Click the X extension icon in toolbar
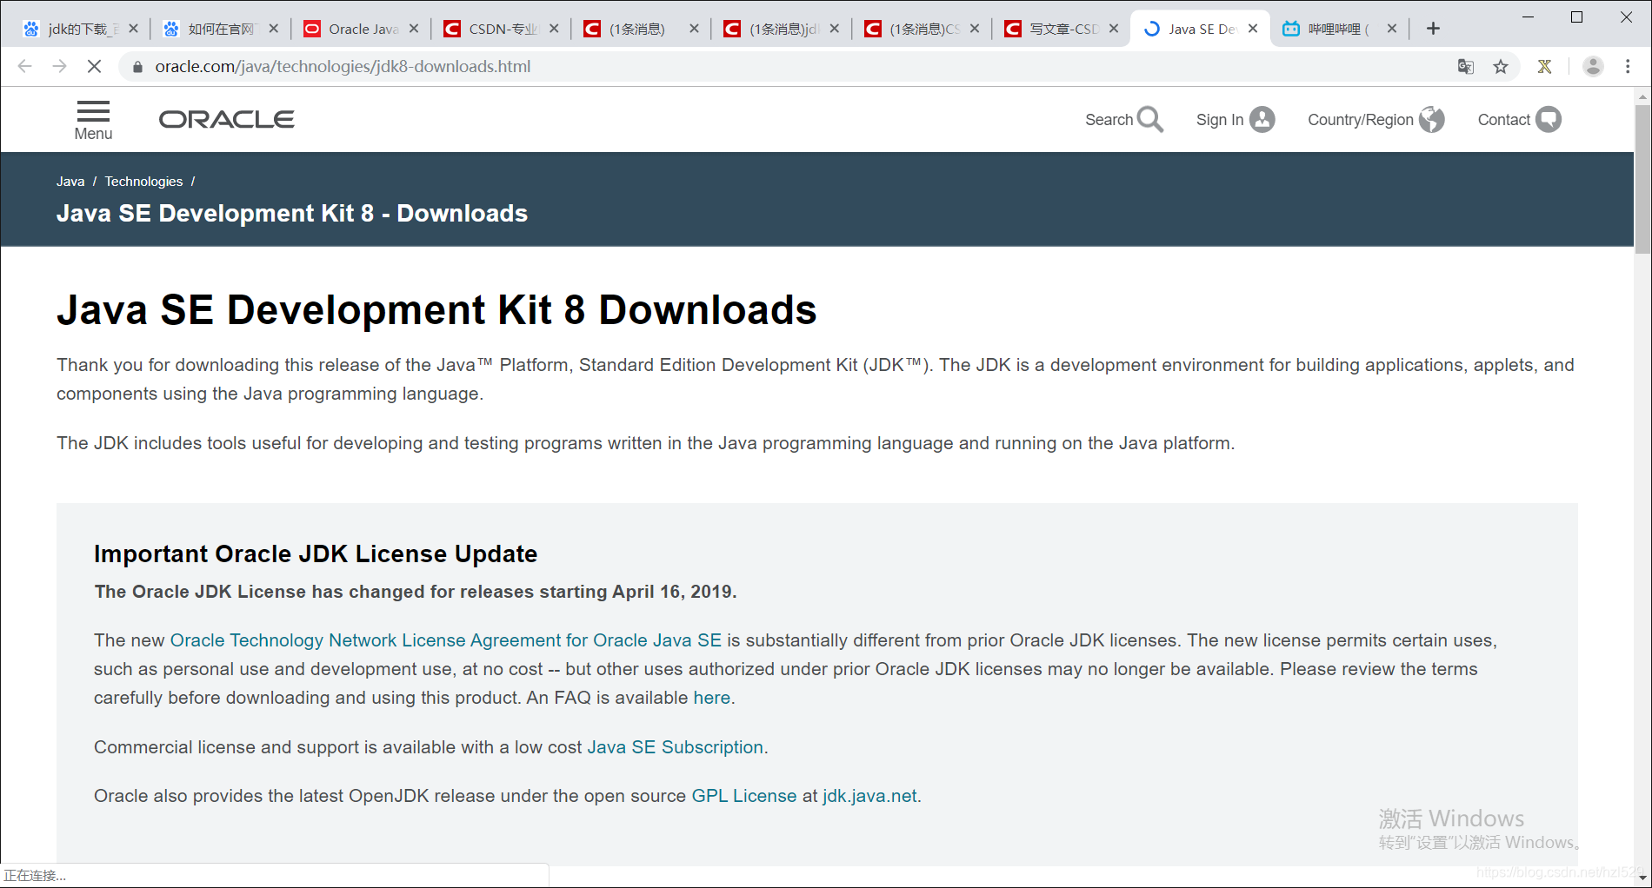Screen dimensions: 1652x888 tap(1544, 66)
